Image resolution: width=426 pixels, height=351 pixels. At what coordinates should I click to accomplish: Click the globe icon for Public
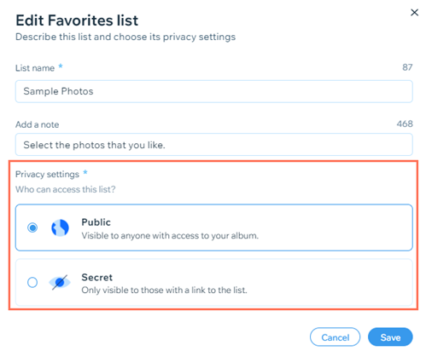click(60, 227)
